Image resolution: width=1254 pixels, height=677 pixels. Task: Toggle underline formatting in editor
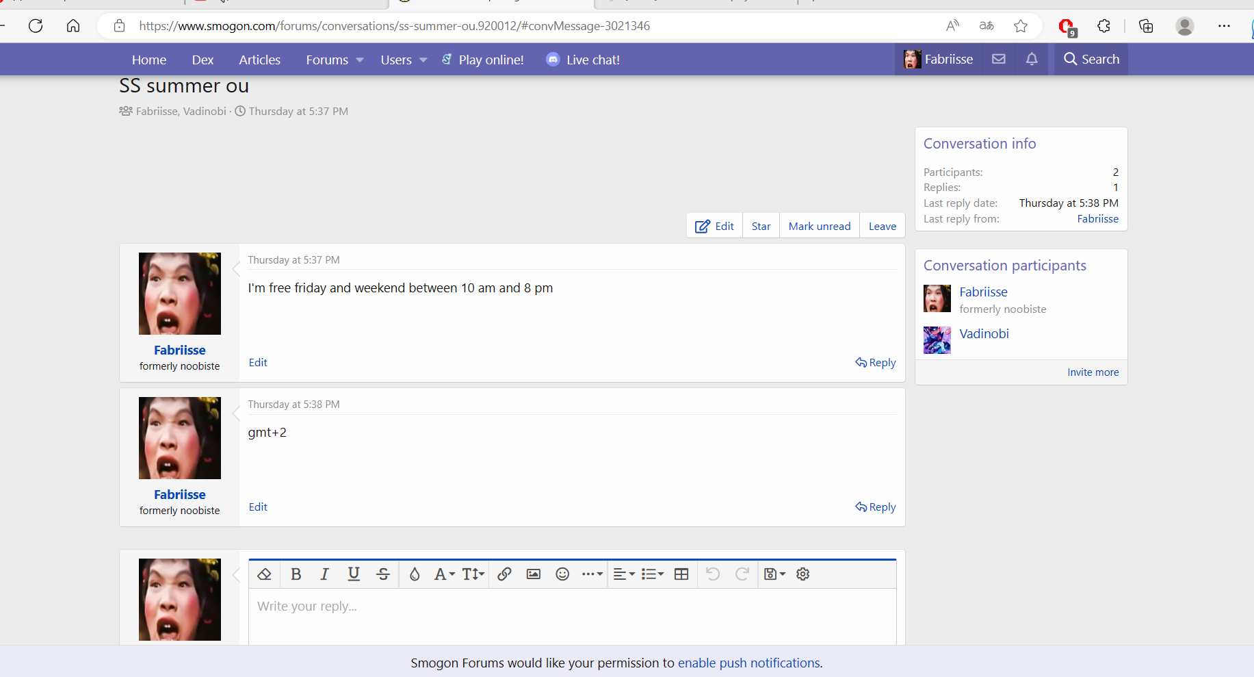[x=354, y=574]
